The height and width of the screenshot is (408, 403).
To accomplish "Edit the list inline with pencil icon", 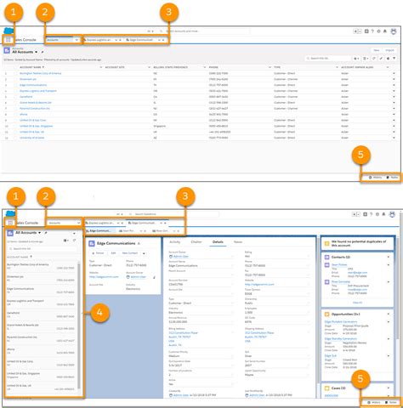I will click(381, 59).
